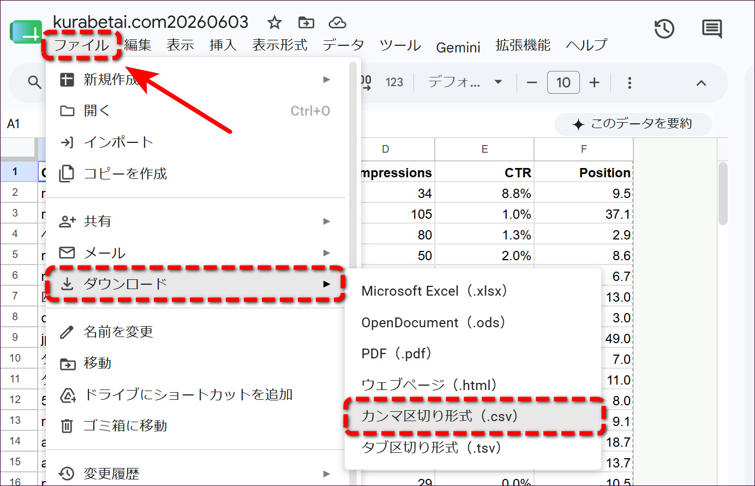Open the Gemini menu

point(458,47)
